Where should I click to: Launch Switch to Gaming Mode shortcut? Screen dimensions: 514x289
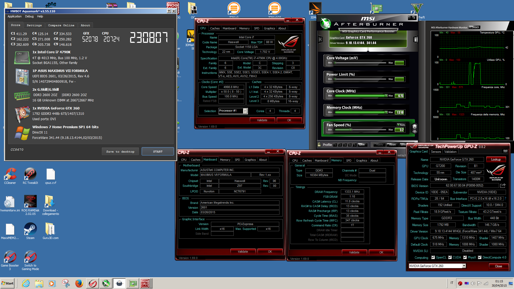point(30,260)
